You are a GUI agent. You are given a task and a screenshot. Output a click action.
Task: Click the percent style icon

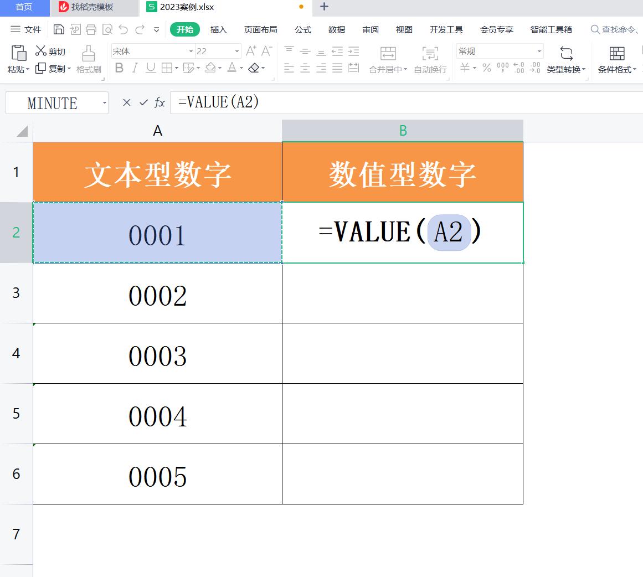[x=487, y=68]
